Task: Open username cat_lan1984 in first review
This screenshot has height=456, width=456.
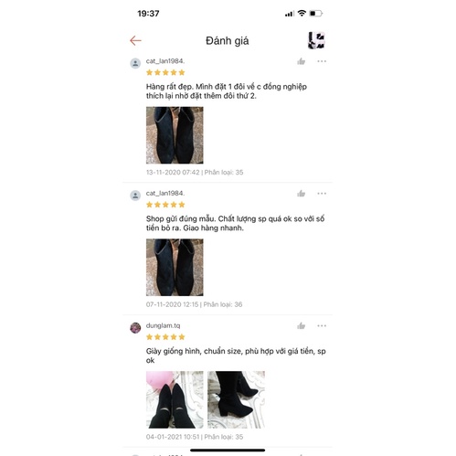Action: (x=165, y=61)
